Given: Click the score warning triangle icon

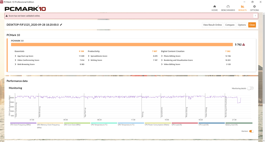Looking at the screenshot, I should [x=244, y=44].
